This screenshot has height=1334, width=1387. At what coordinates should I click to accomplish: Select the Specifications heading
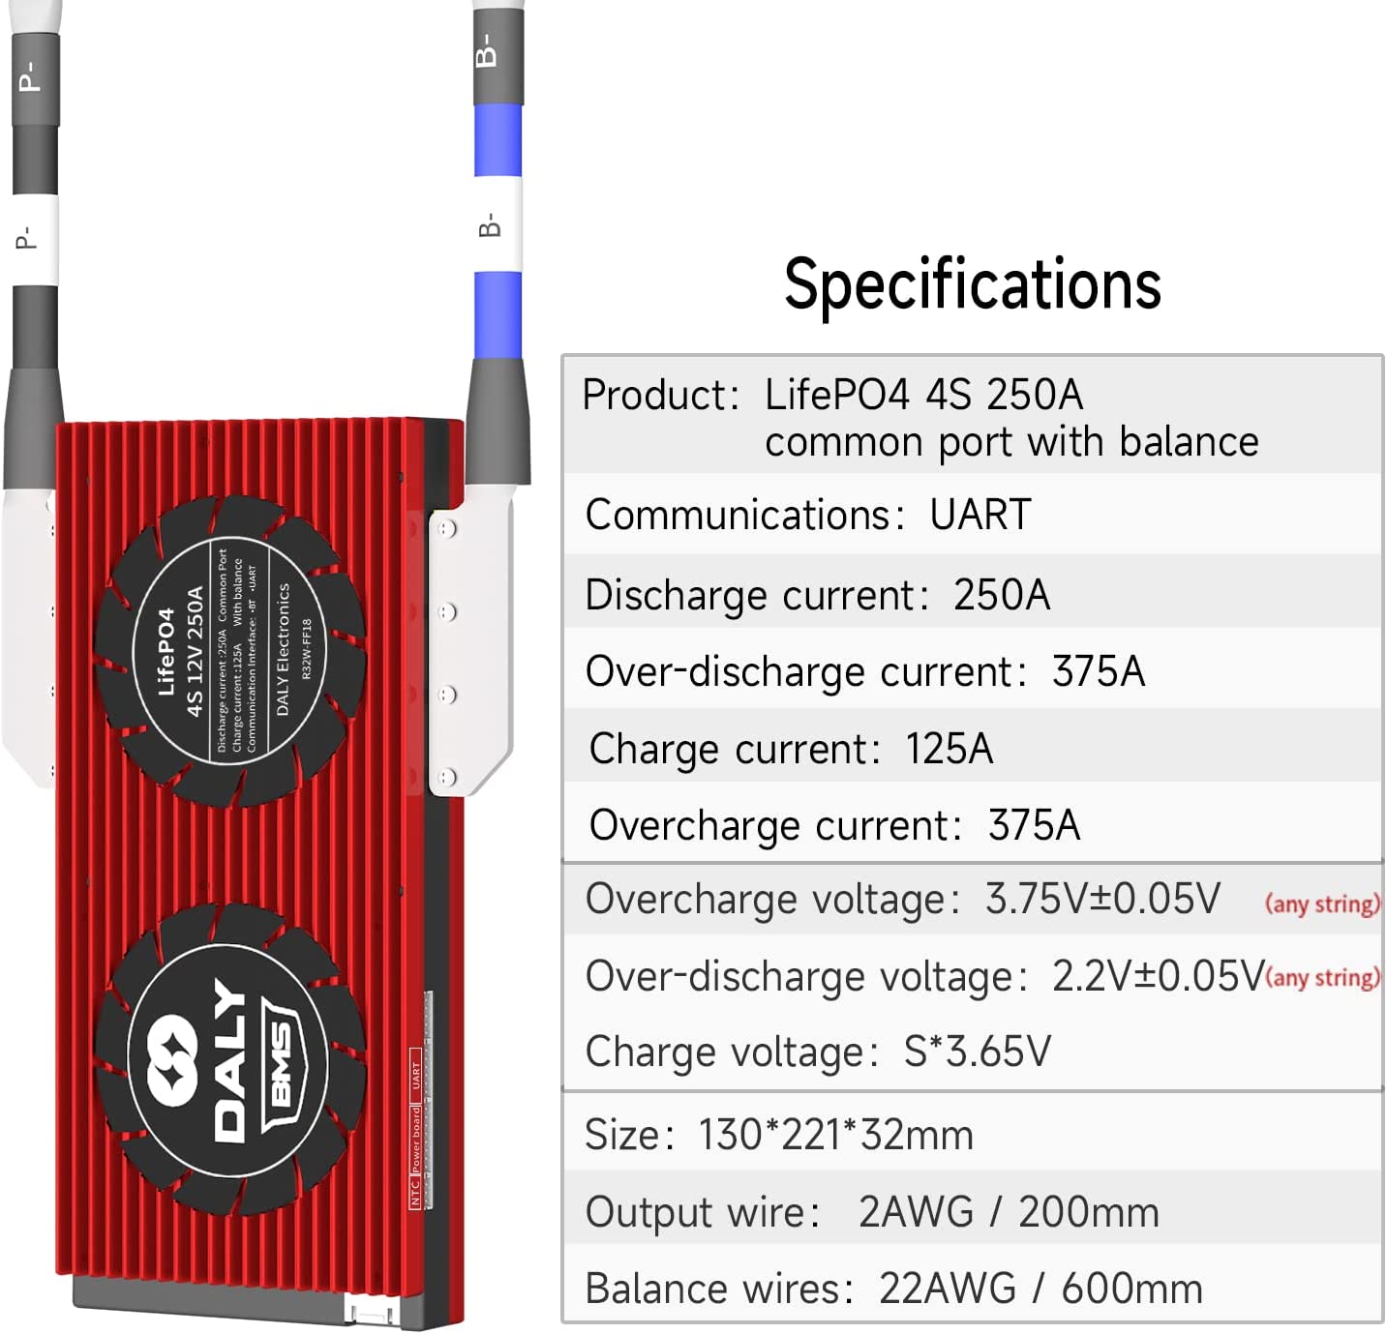pos(974,283)
